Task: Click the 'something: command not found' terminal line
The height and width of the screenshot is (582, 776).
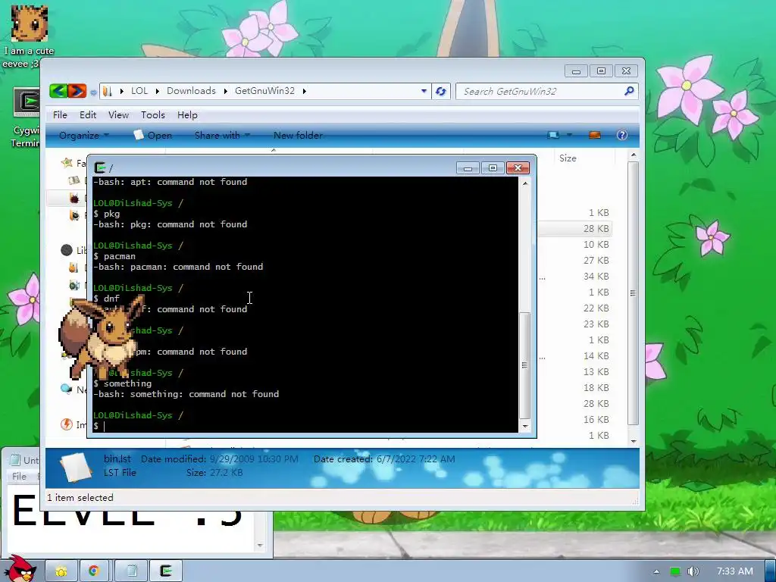Action: pos(186,394)
